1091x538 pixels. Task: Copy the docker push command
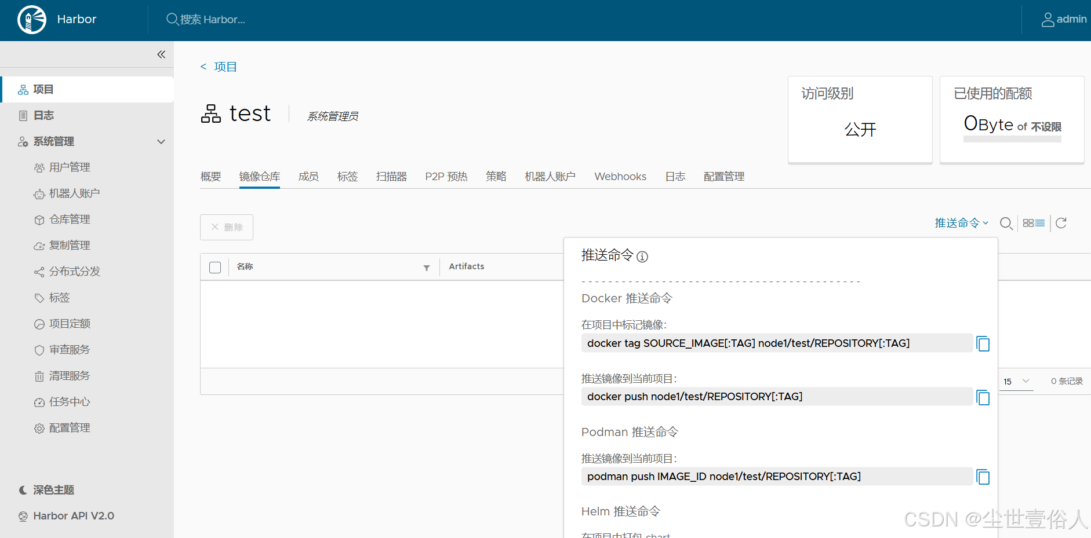[983, 397]
